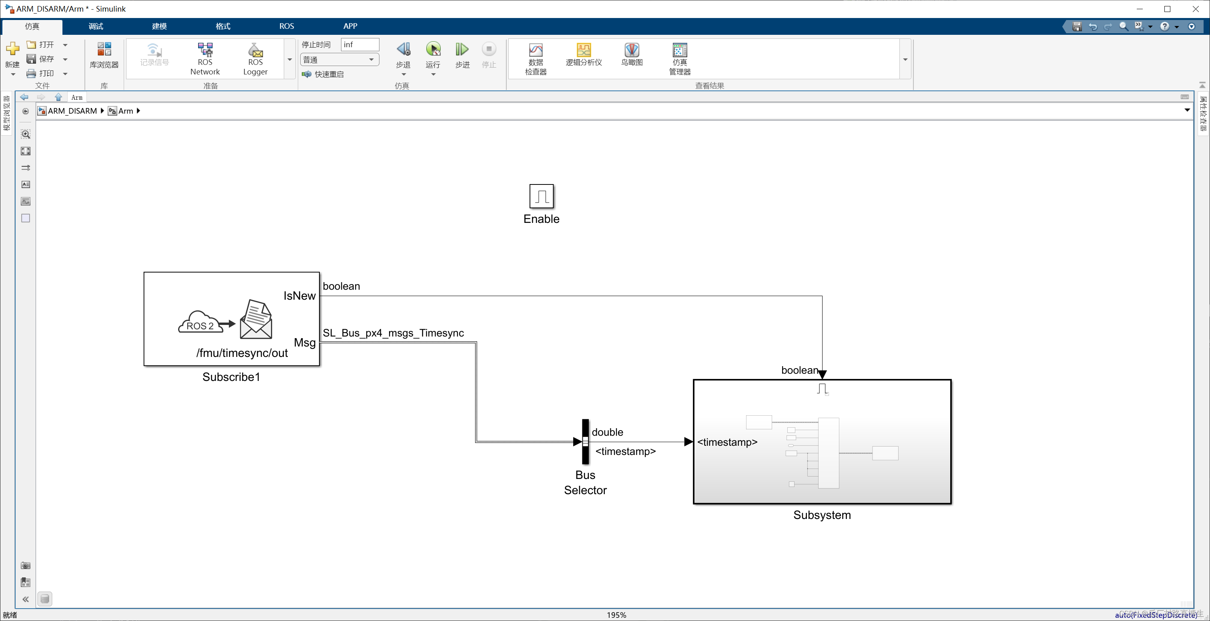The image size is (1210, 621).
Task: Select the Arm model tab
Action: pyautogui.click(x=77, y=97)
